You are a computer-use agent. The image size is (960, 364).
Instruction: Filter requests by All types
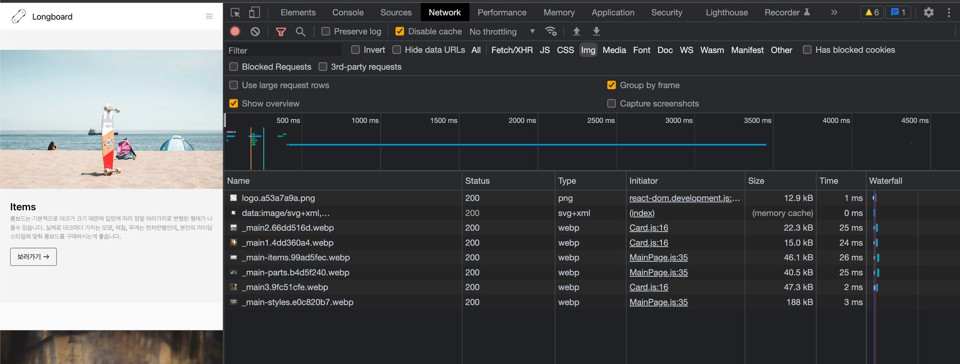point(476,50)
